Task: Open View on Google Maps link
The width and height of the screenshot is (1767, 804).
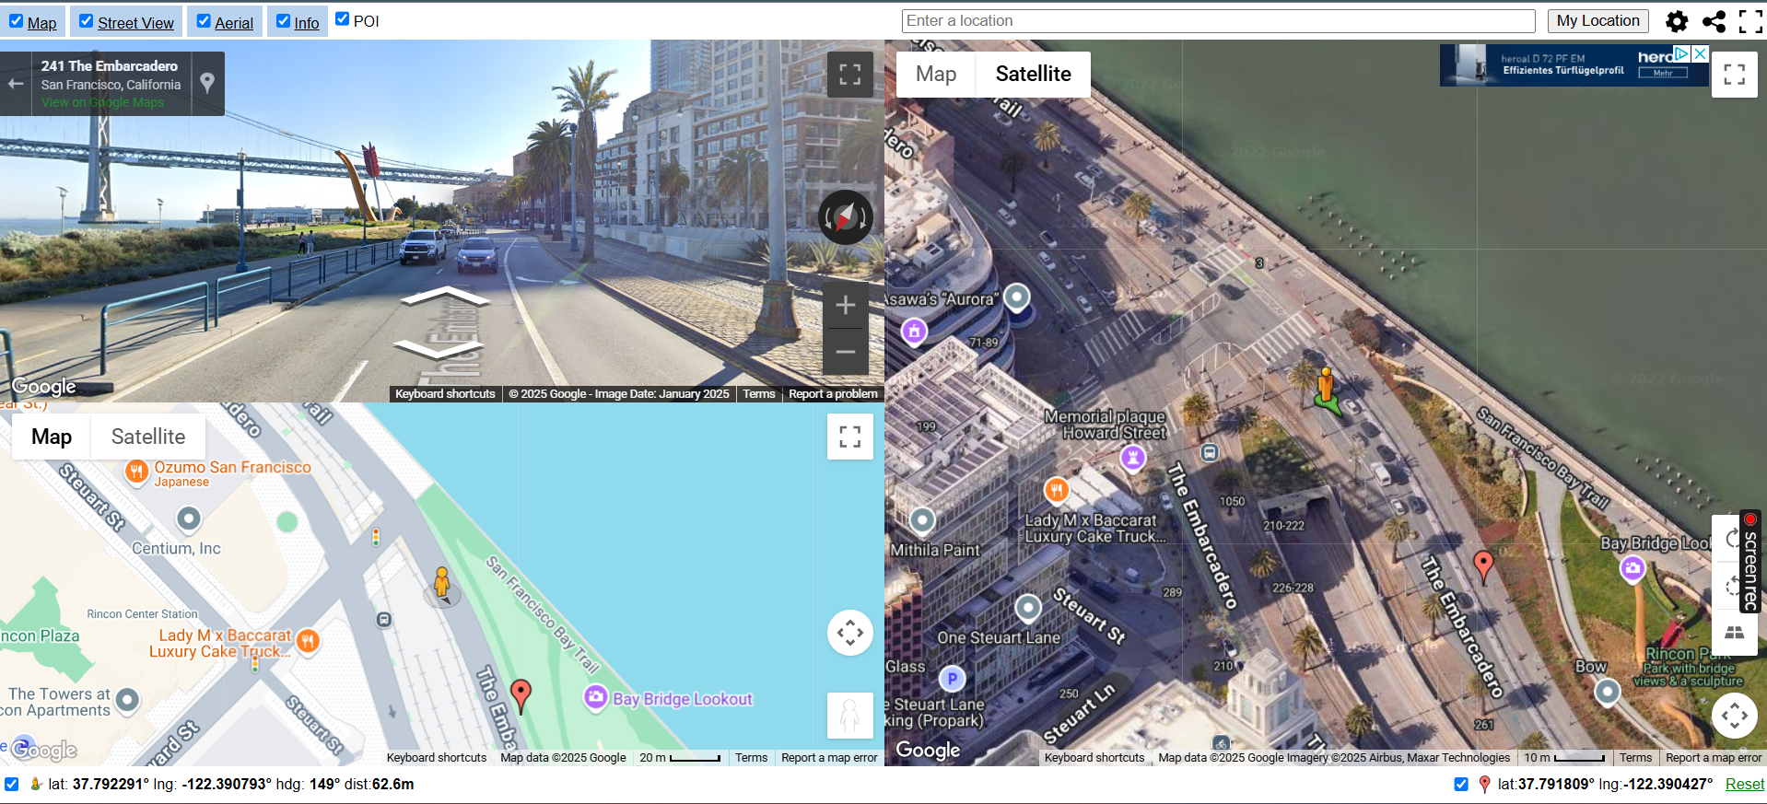Action: [x=102, y=102]
